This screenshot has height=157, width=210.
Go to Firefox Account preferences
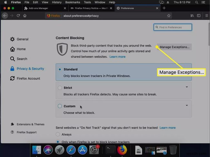(25, 78)
